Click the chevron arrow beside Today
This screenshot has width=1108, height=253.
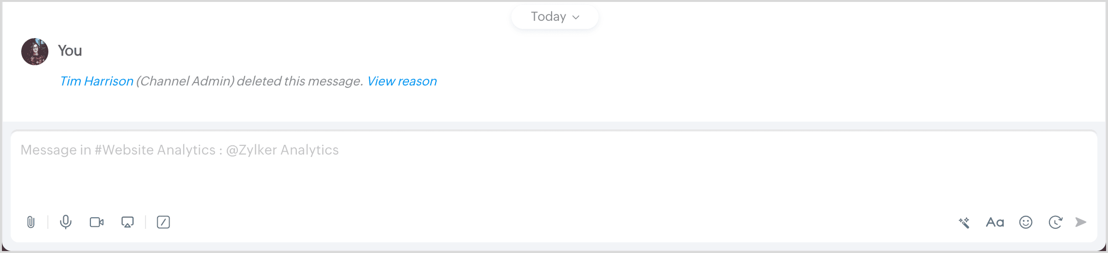pos(576,17)
